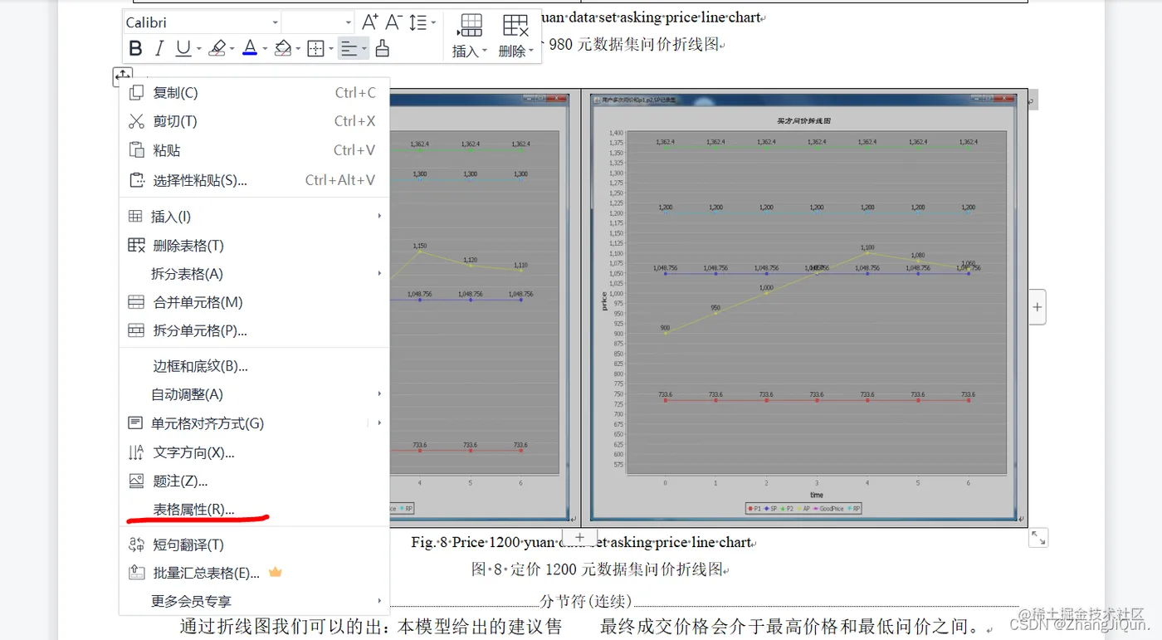The width and height of the screenshot is (1162, 640).
Task: Open 单元格对齐方式(G) submenu
Action: pyautogui.click(x=254, y=423)
